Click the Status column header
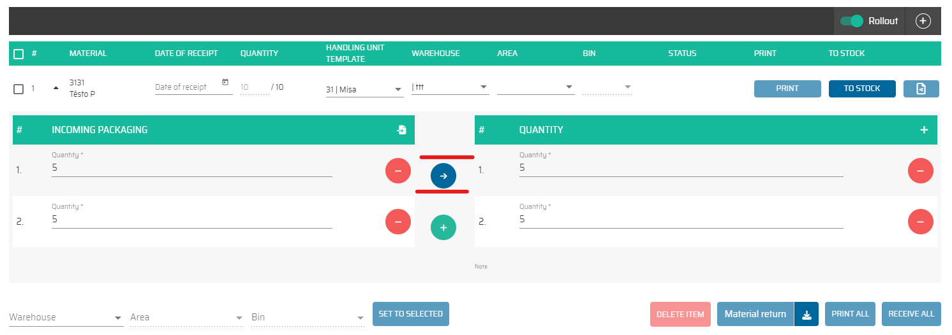 click(x=682, y=53)
